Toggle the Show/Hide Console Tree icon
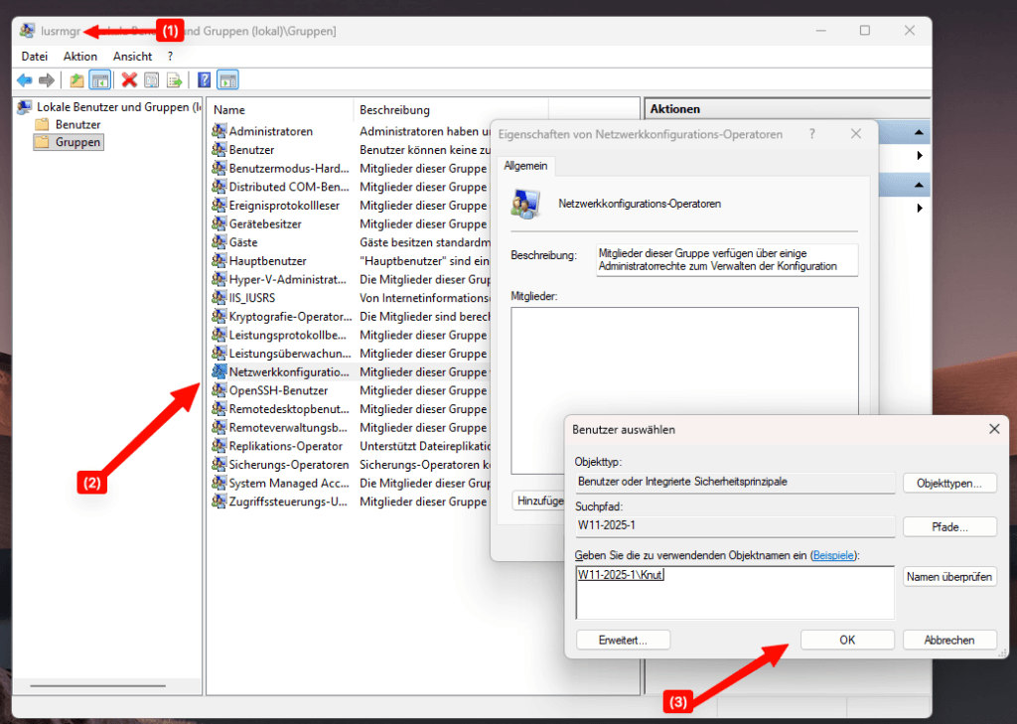Screen dimensions: 1017x724 tap(99, 80)
